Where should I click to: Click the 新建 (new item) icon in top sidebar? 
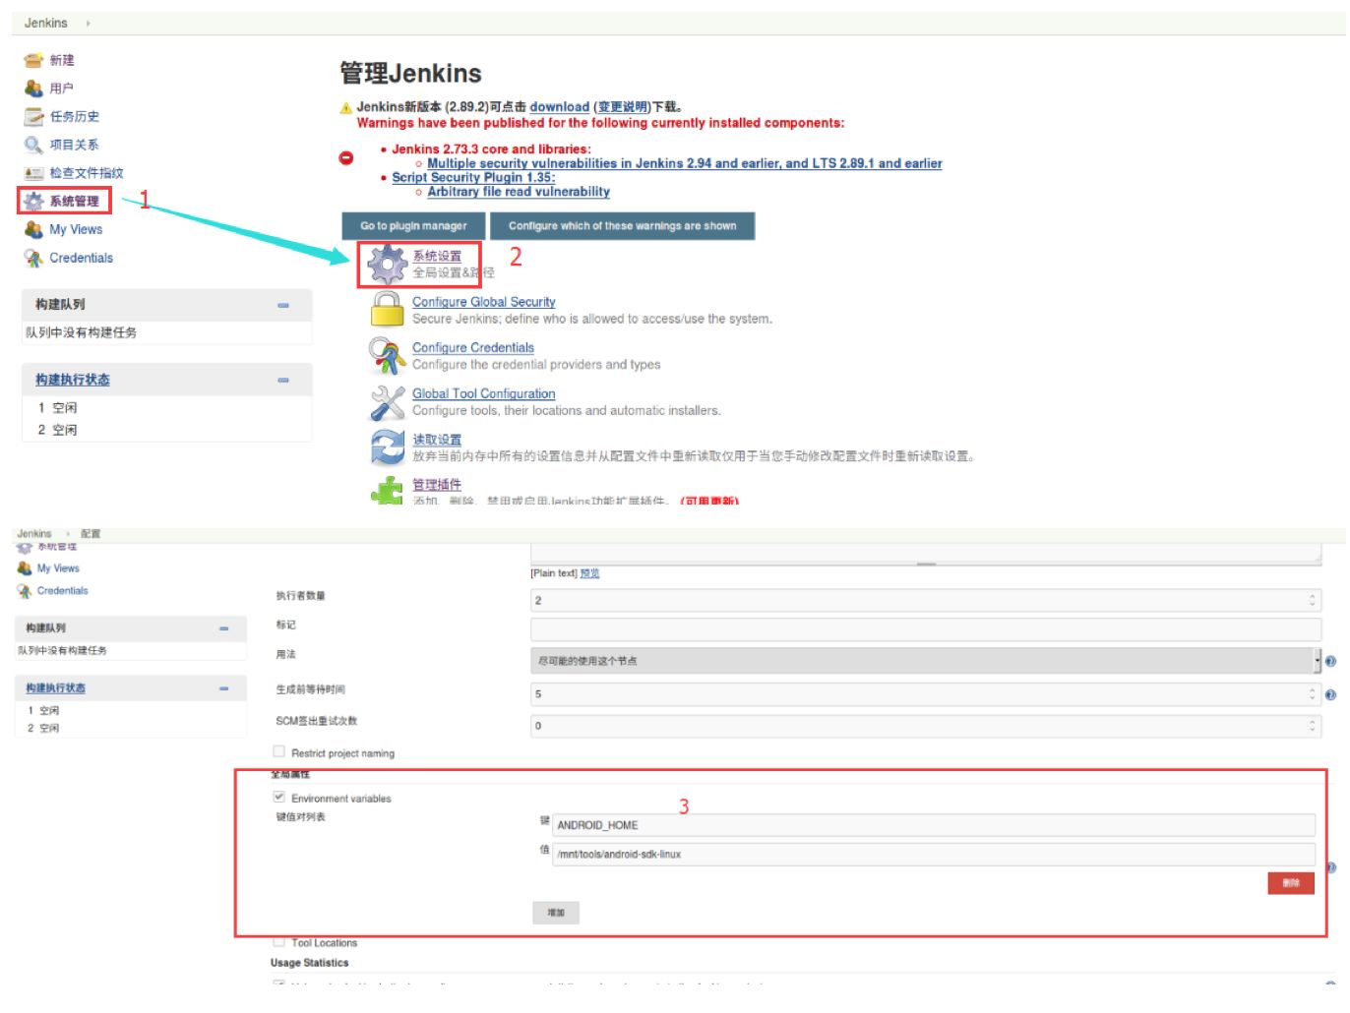click(33, 60)
